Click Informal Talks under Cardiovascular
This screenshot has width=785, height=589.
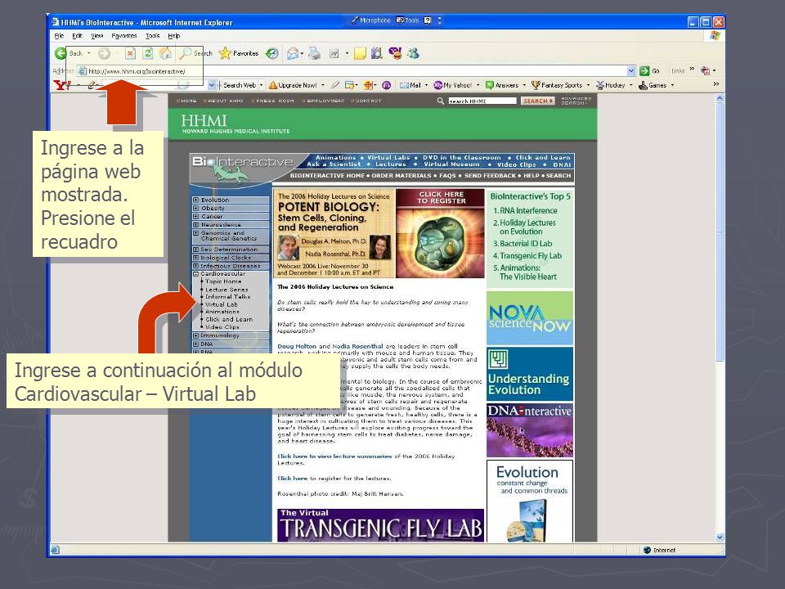pyautogui.click(x=228, y=296)
